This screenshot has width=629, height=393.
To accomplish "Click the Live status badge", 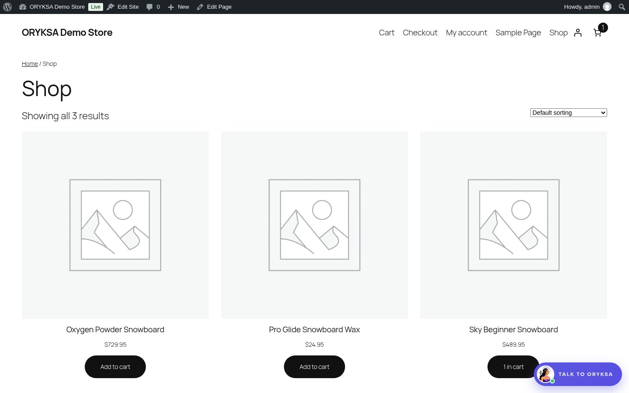I will (96, 7).
